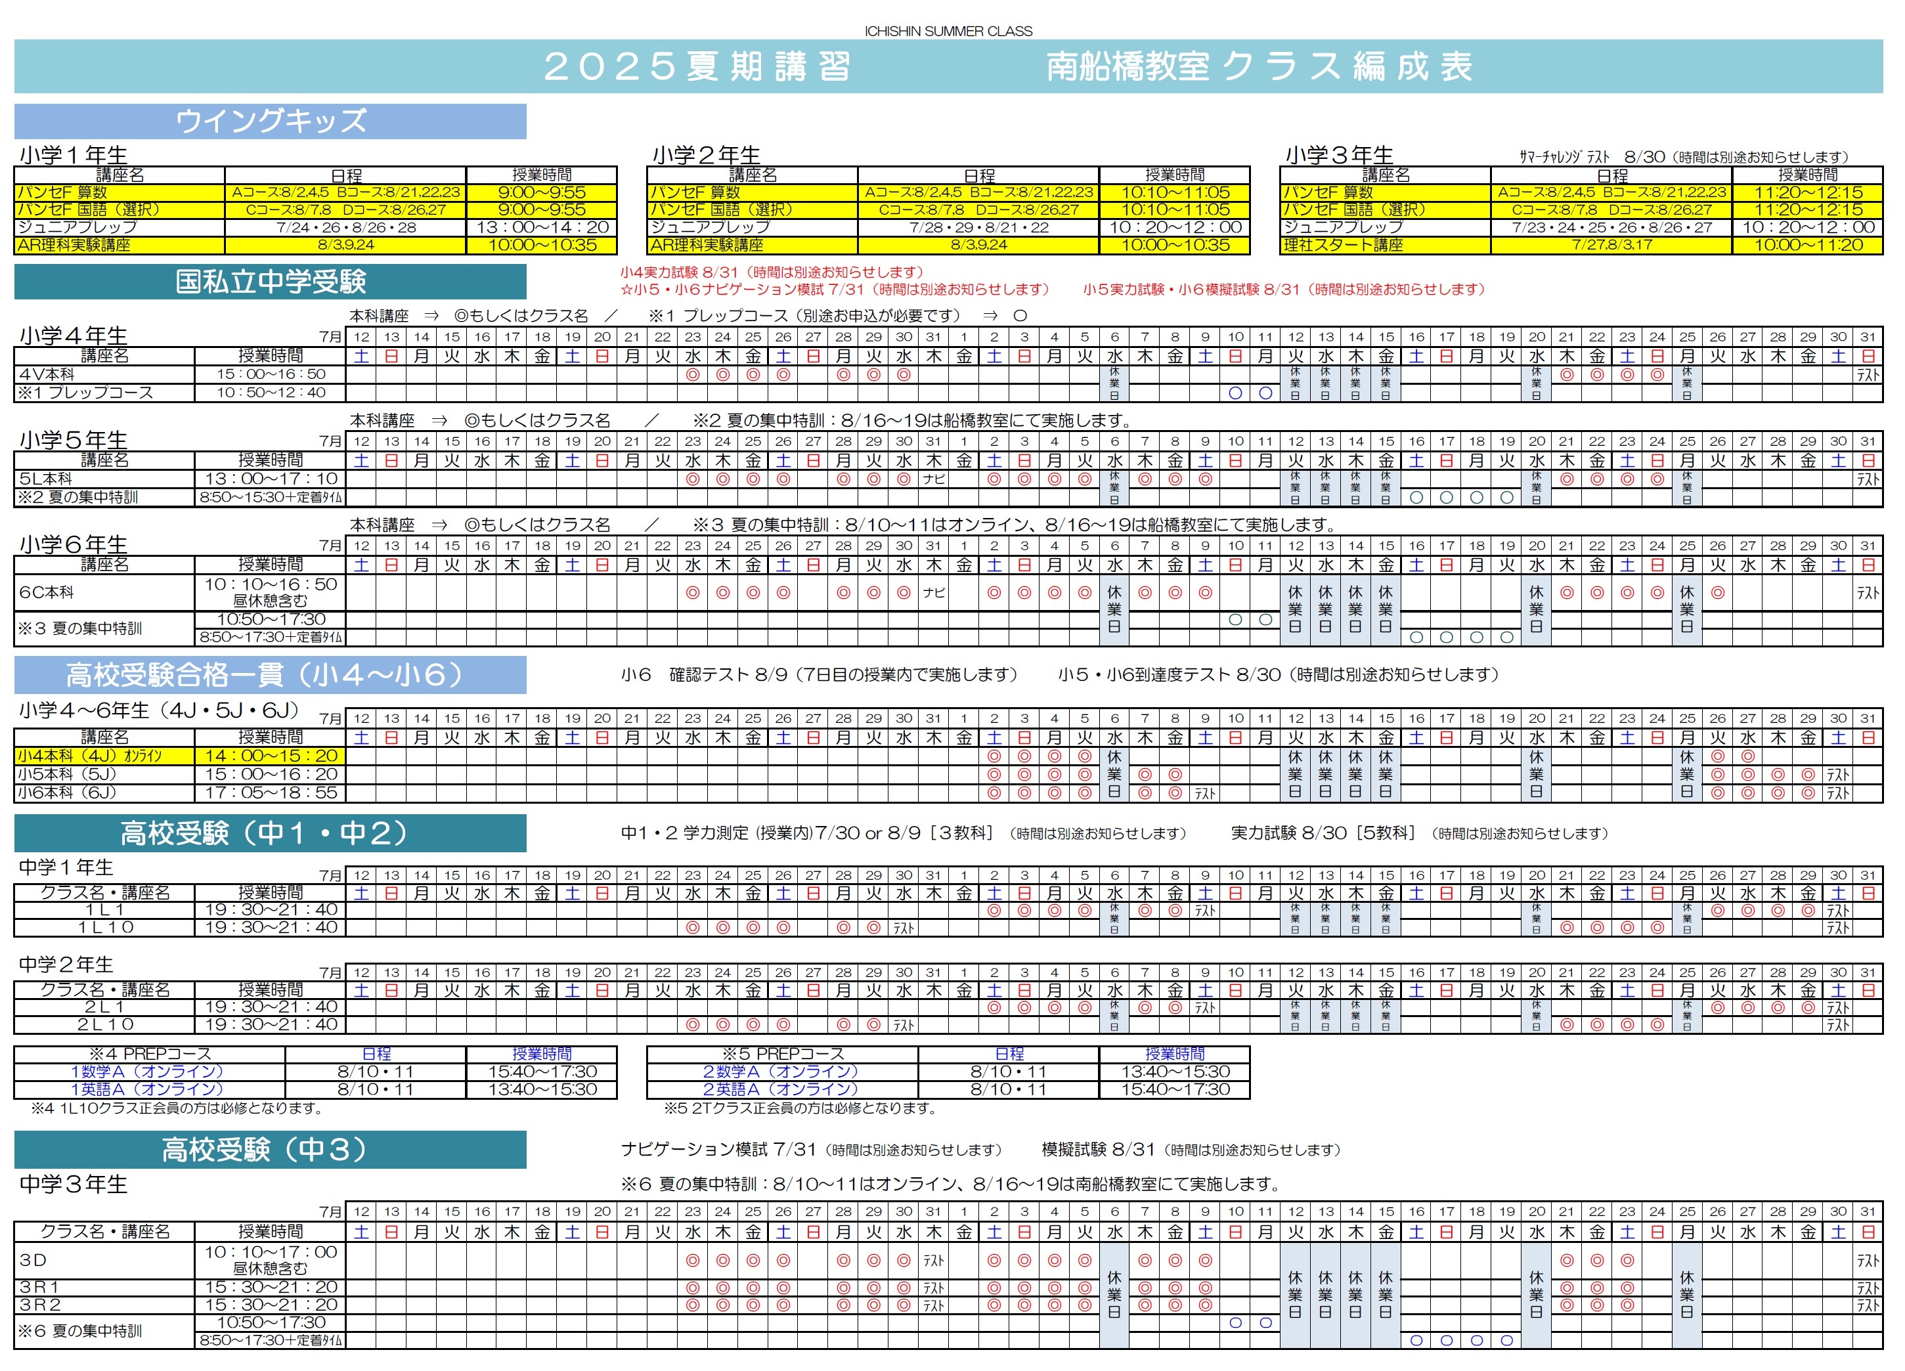This screenshot has height=1371, width=1905.
Task: Select the 1数学A（オンライン） course cell
Action: click(150, 1072)
